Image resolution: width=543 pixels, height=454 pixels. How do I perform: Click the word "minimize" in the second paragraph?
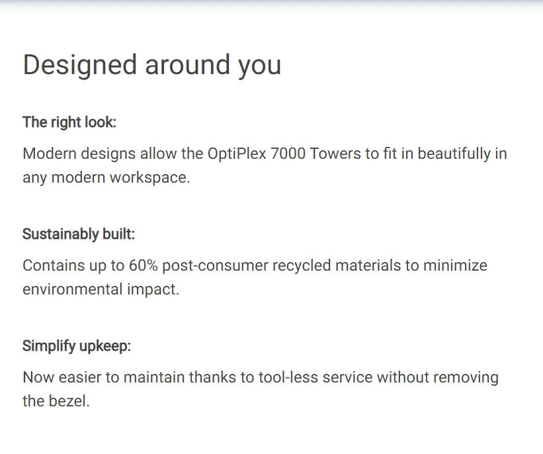(x=455, y=266)
